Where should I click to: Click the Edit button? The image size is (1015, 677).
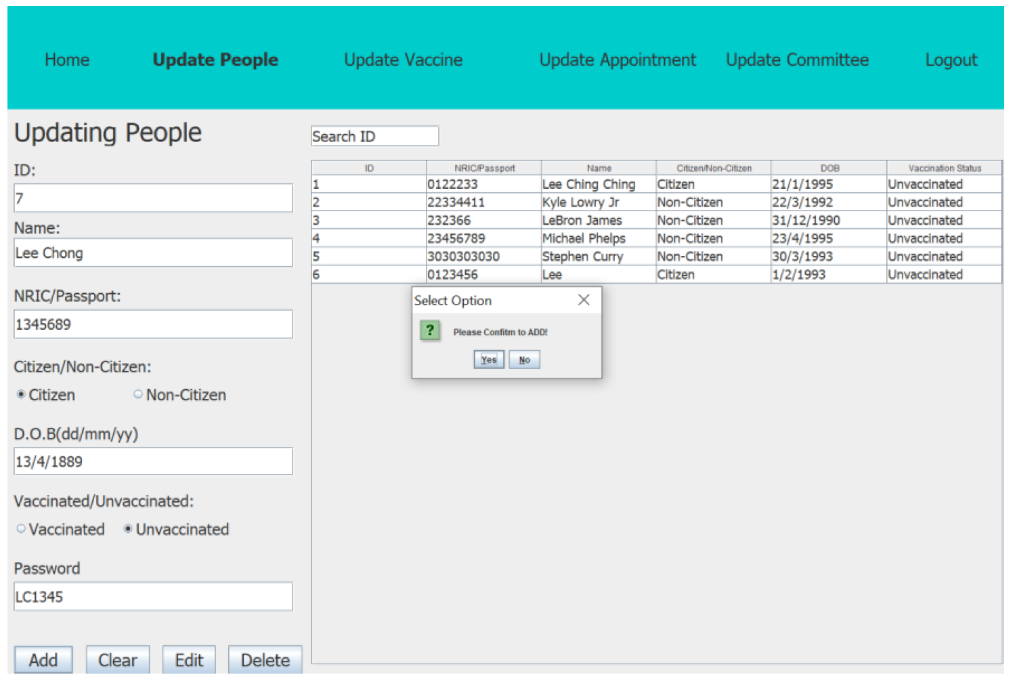tap(189, 659)
